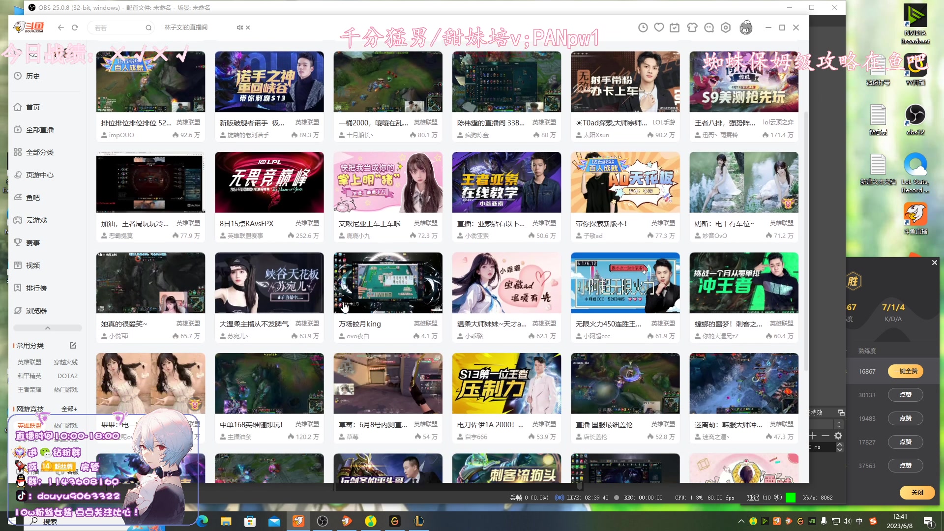Open 全部直播 in sidebar
The image size is (944, 531).
39,130
